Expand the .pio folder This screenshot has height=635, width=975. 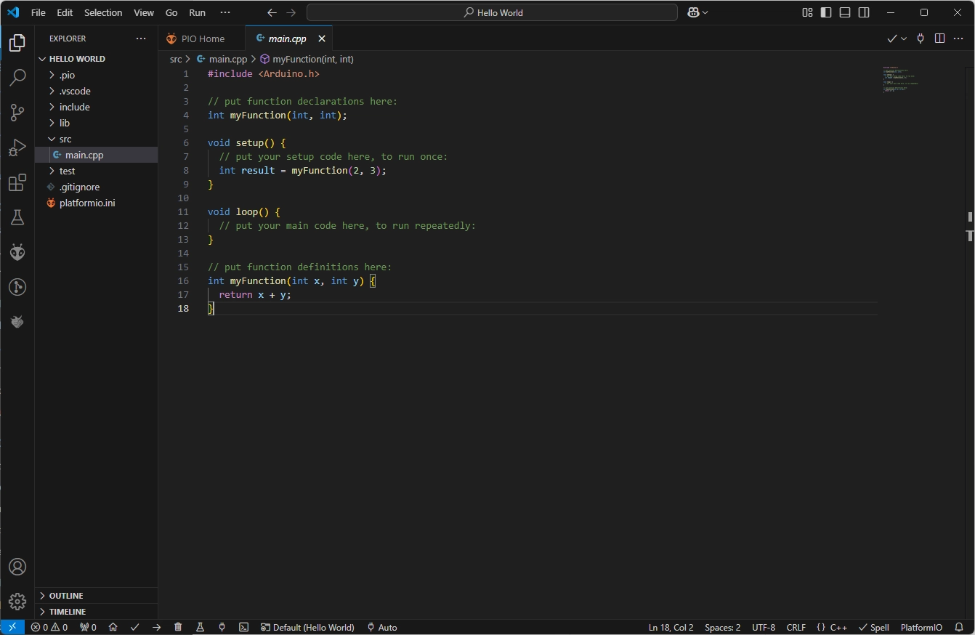(67, 75)
